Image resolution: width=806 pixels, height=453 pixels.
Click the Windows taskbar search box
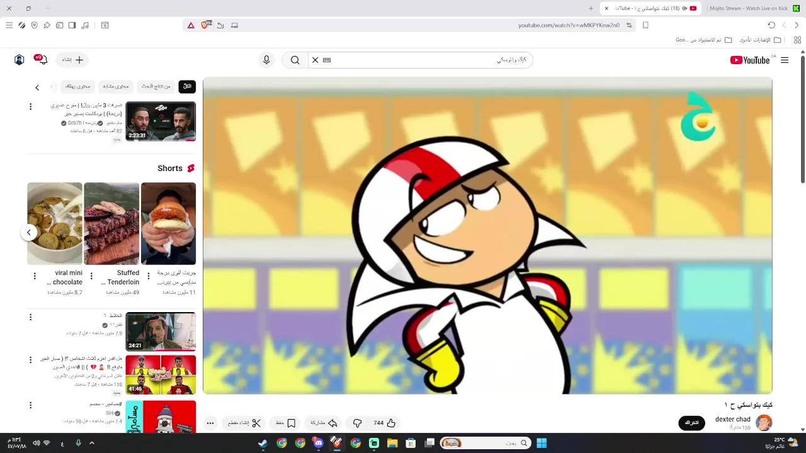click(485, 443)
